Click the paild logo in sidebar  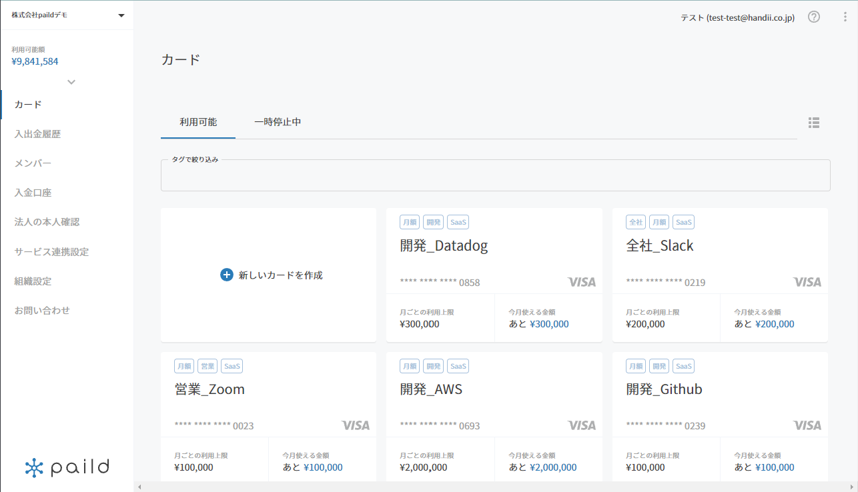(67, 467)
